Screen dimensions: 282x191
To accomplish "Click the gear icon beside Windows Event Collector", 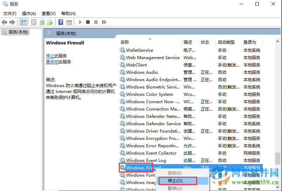I will (123, 153).
